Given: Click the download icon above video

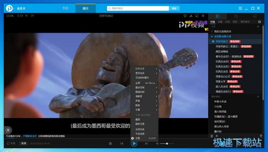Looking at the screenshot, I should point(191,16).
